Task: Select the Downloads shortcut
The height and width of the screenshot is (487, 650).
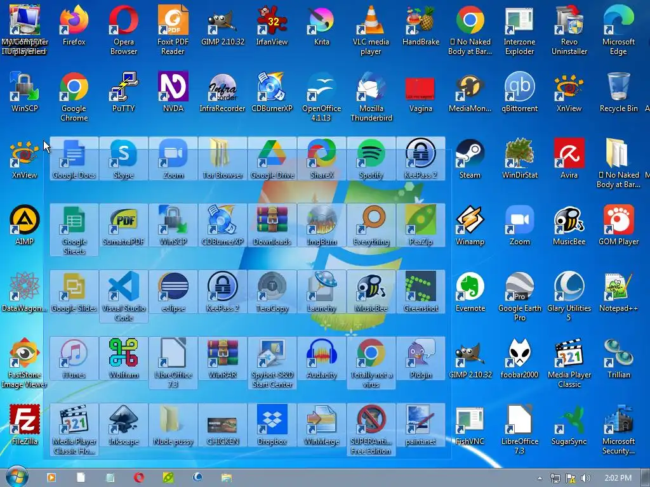Action: [272, 225]
